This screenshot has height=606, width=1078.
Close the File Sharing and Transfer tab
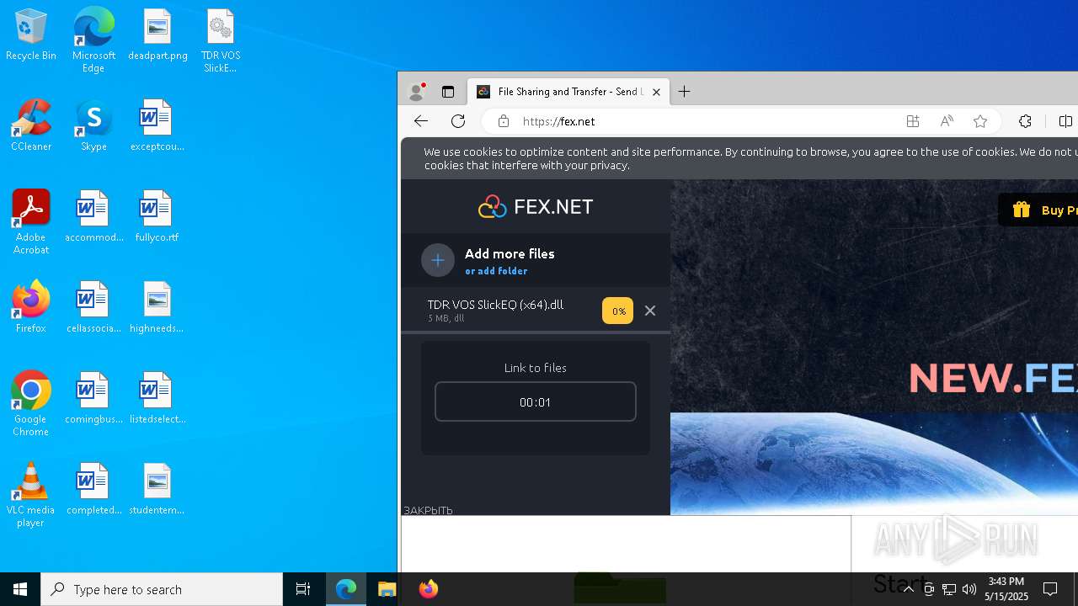[x=656, y=92]
